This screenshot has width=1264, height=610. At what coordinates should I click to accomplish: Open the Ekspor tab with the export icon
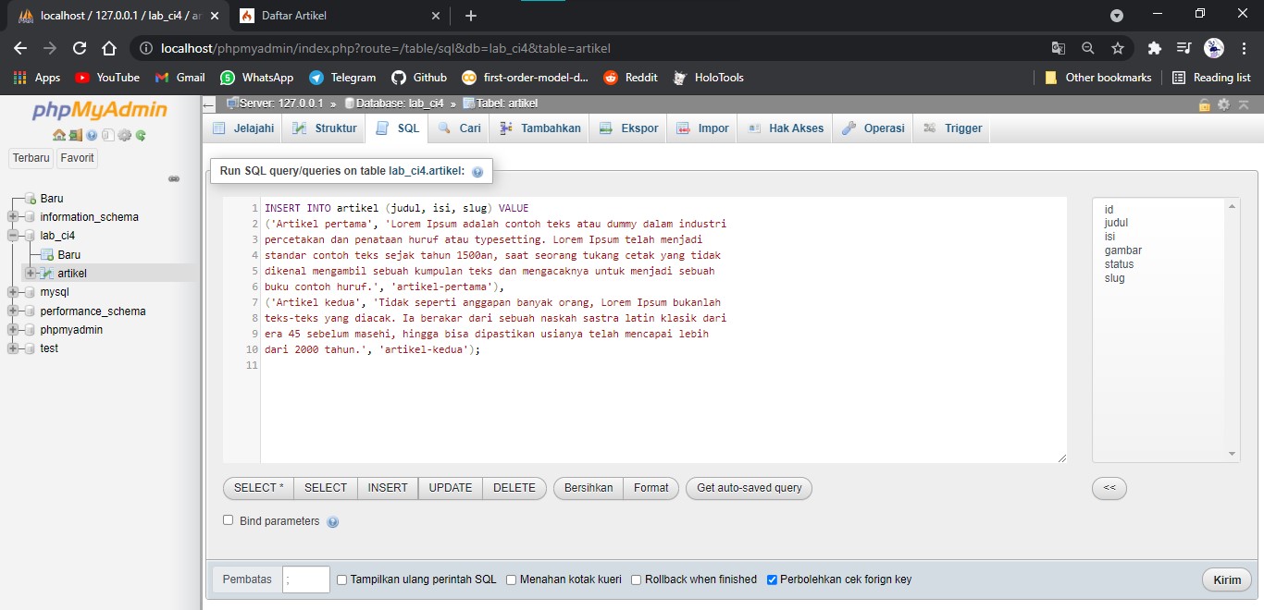pos(627,128)
